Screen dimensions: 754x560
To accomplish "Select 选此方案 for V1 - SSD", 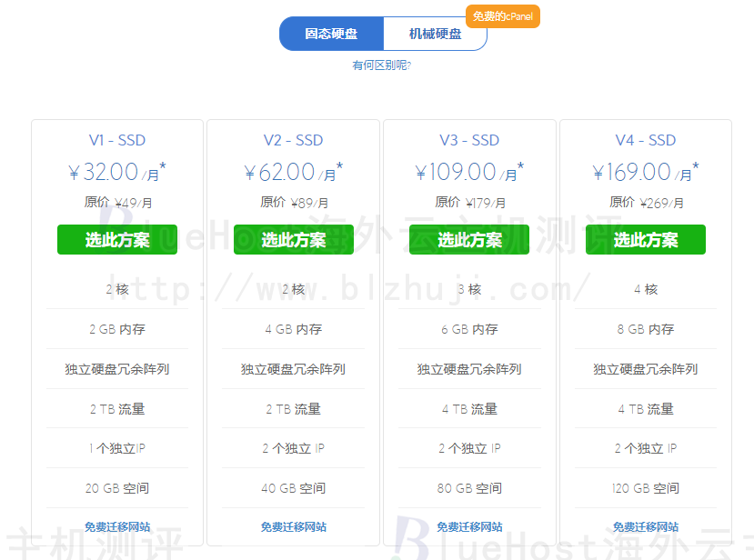I will [x=117, y=239].
